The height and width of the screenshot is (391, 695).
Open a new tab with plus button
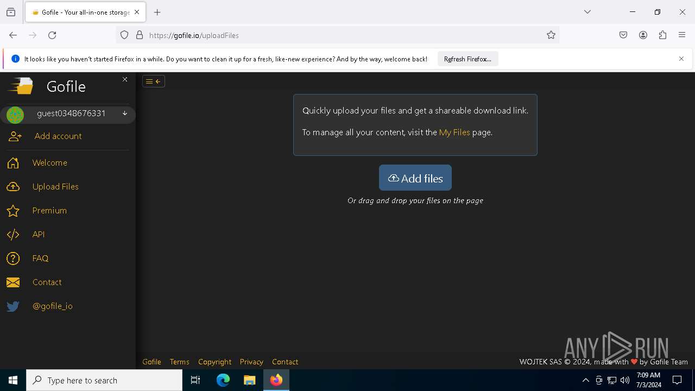(x=157, y=12)
